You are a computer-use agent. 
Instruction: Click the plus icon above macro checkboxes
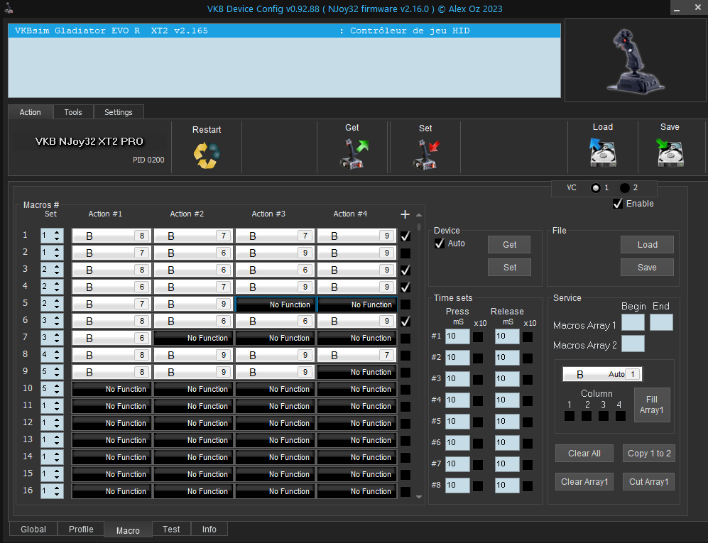pyautogui.click(x=405, y=214)
